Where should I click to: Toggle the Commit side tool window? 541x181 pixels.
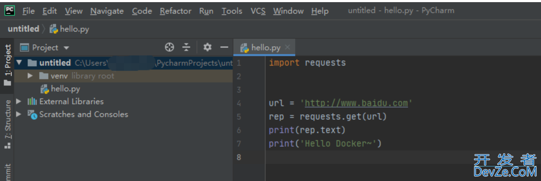coord(7,172)
